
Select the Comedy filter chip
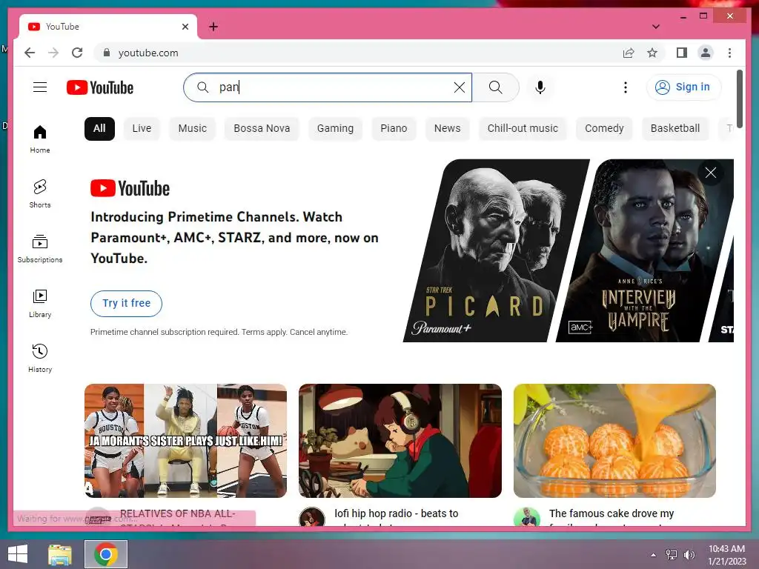coord(604,129)
